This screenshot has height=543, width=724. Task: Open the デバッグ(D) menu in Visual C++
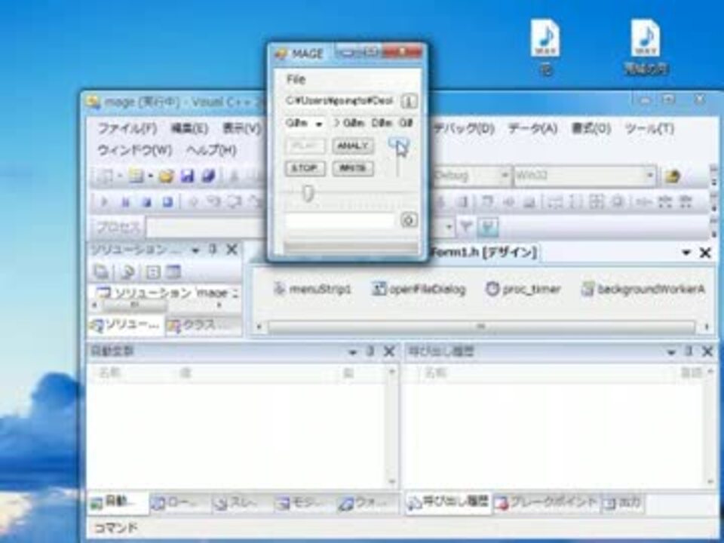463,128
